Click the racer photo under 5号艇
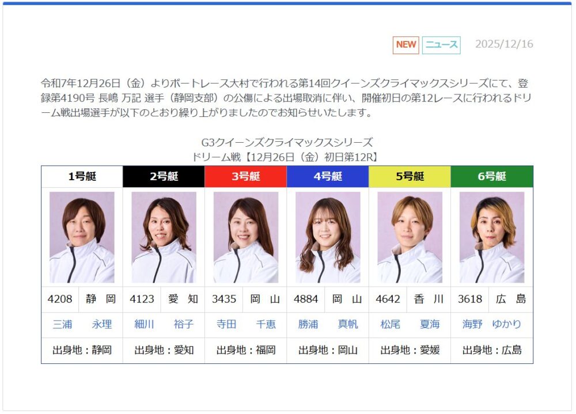The height and width of the screenshot is (414, 576). click(410, 237)
